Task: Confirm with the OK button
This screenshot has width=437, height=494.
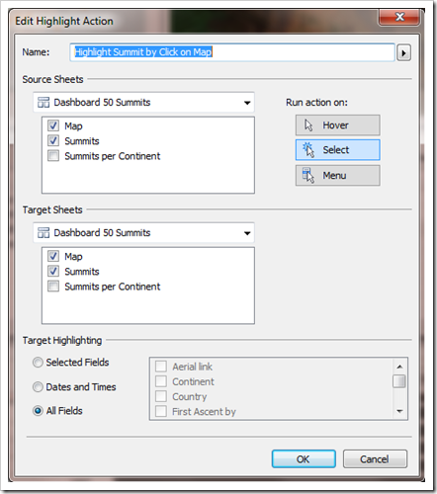Action: pyautogui.click(x=304, y=458)
